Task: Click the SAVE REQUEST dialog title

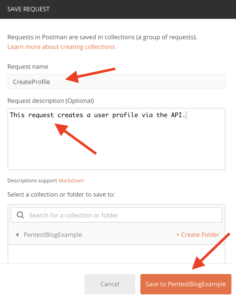Action: 28,9
